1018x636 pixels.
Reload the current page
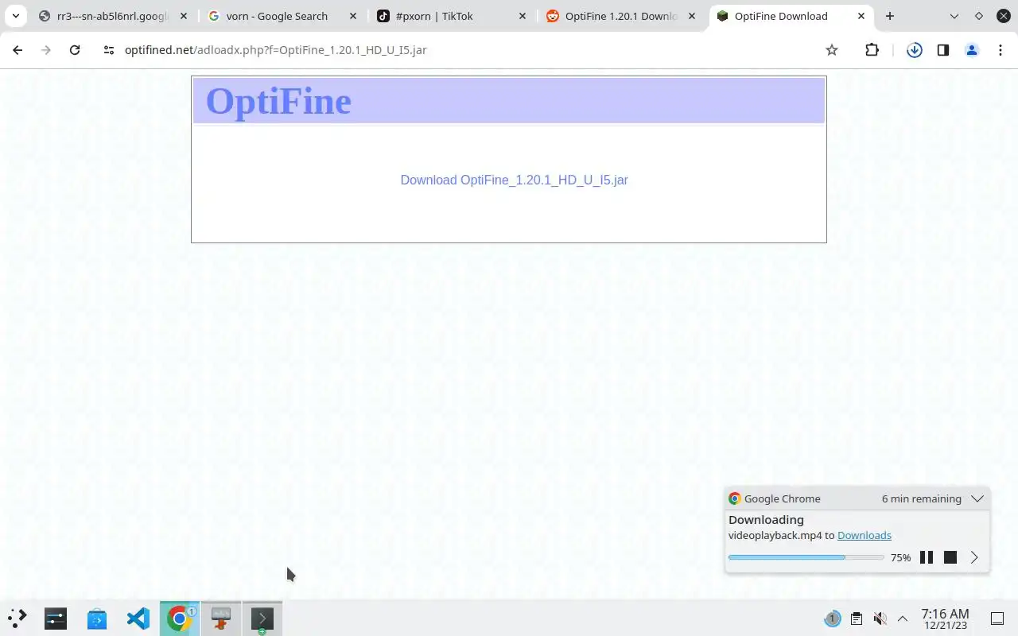75,50
